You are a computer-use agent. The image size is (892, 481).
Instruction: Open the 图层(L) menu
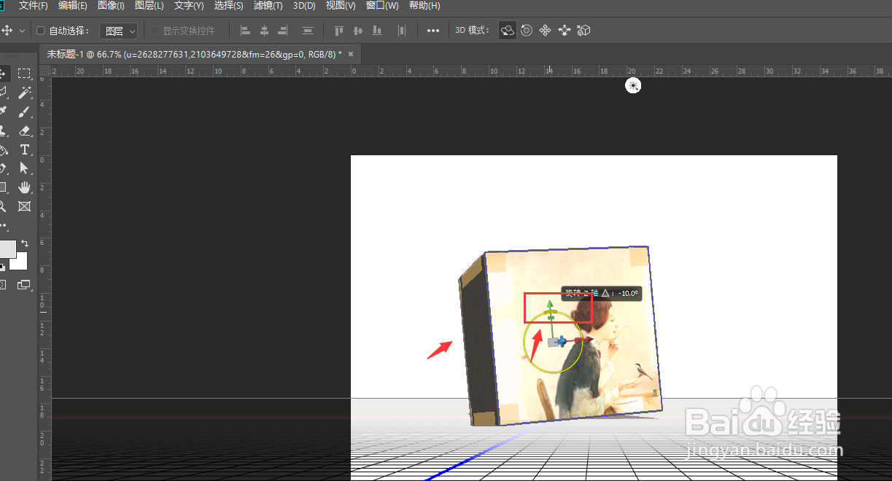(x=150, y=6)
